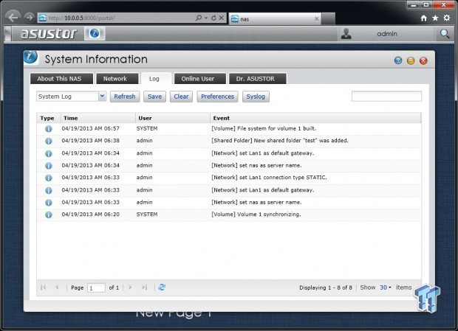Minimize System Information with yellow button

(411, 60)
